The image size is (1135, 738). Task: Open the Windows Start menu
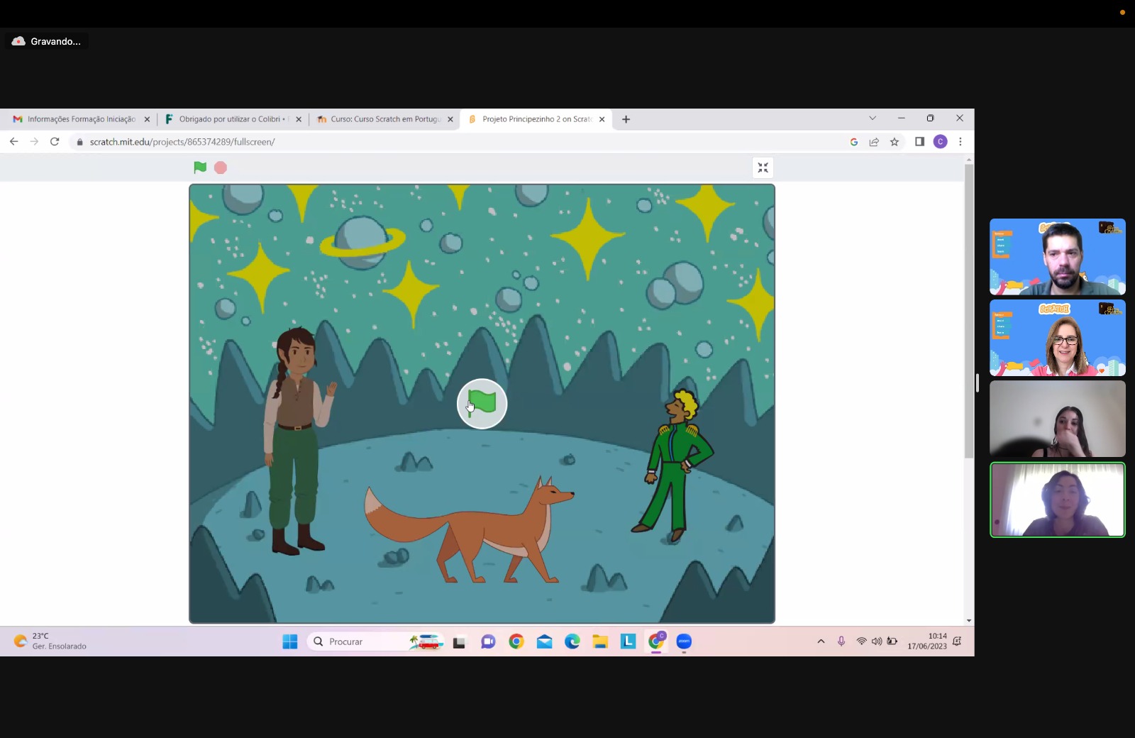(x=290, y=641)
